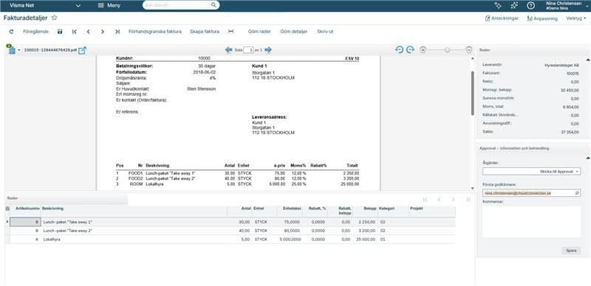Click Göm detaljer
Image resolution: width=591 pixels, height=286 pixels.
tap(294, 32)
